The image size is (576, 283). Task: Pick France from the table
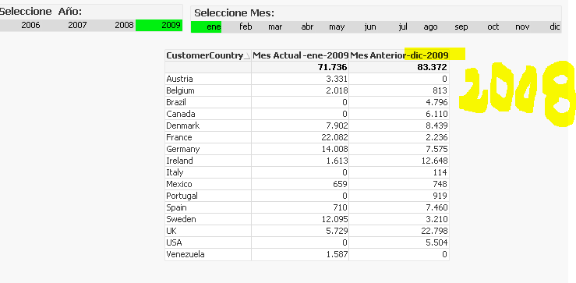(208, 137)
